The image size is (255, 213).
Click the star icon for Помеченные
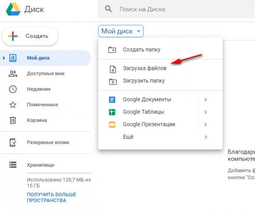click(13, 105)
